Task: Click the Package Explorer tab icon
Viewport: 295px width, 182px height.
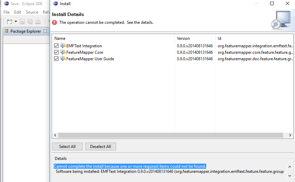Action: (6, 31)
